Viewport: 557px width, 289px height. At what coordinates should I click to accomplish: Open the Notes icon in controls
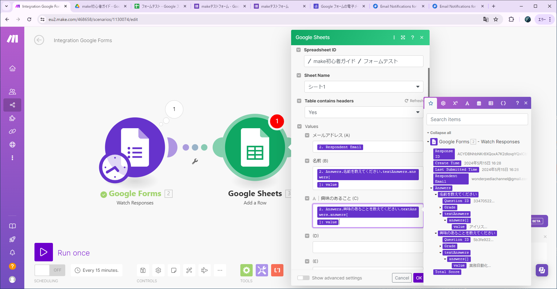click(174, 270)
